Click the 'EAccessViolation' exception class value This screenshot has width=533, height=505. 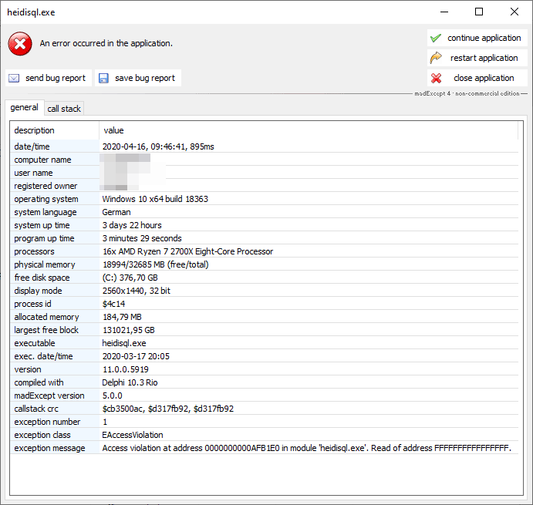[133, 435]
